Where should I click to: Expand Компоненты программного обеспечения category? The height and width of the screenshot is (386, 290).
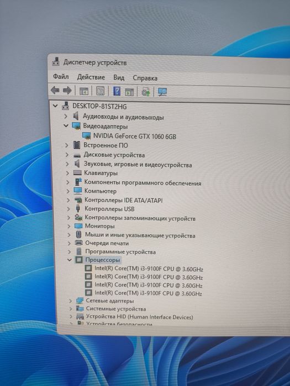(67, 182)
